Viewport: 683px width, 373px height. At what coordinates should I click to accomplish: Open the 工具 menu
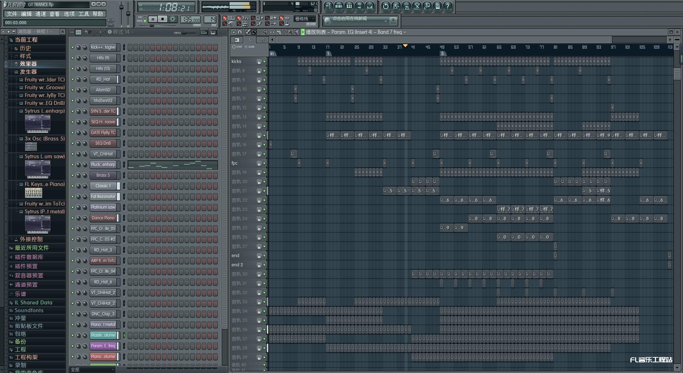tap(84, 14)
